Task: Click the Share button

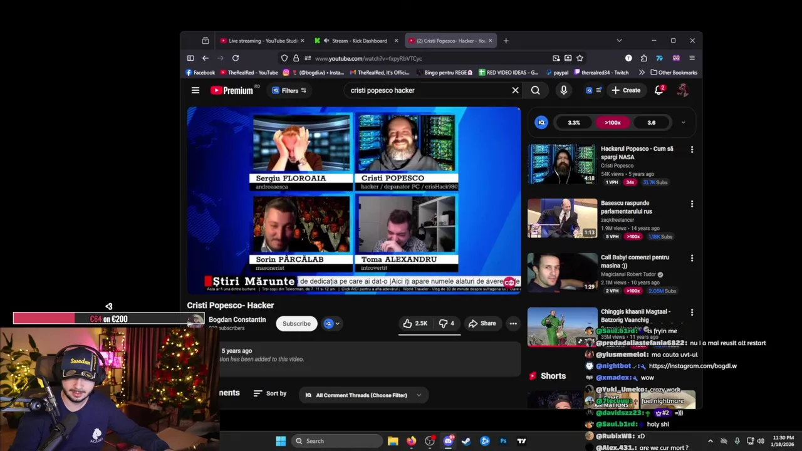Action: click(482, 323)
